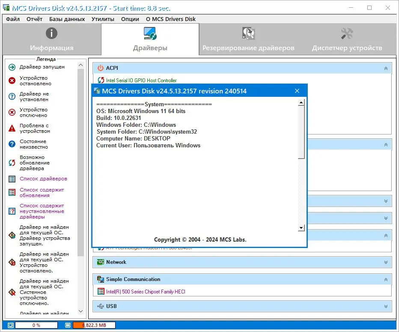Image resolution: width=399 pixels, height=332 pixels.
Task: Click the Диспетчер устройств tools icon
Action: (x=347, y=33)
